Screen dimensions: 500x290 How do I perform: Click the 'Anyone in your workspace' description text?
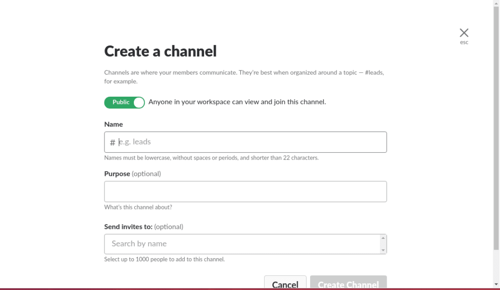[237, 102]
